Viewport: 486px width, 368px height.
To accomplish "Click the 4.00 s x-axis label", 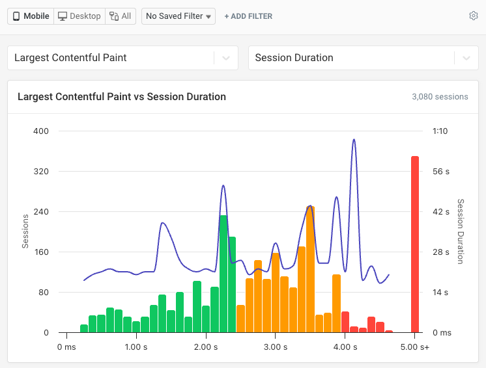I will pyautogui.click(x=345, y=347).
